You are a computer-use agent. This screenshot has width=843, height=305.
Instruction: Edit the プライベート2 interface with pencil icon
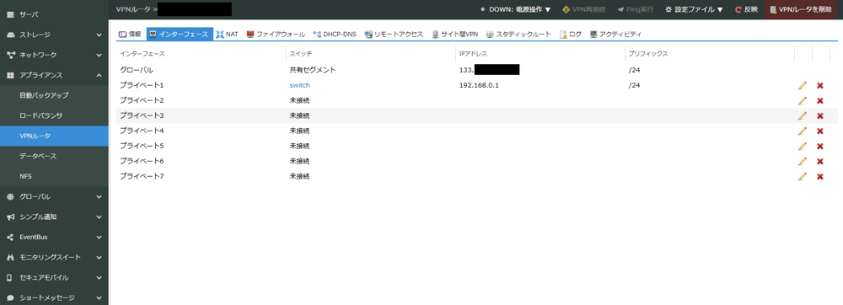[x=803, y=100]
